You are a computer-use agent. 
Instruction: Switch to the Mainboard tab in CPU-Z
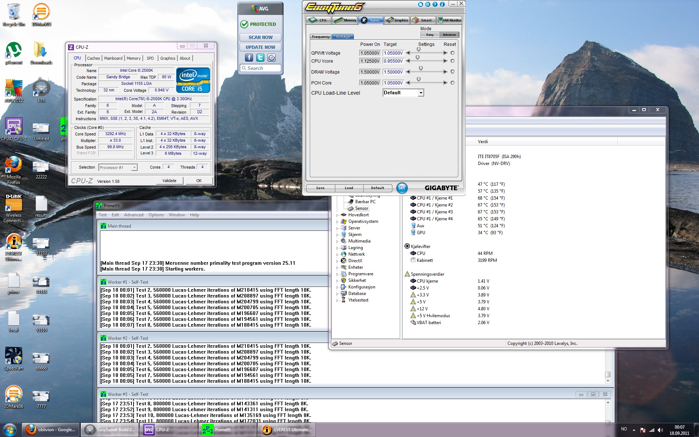pyautogui.click(x=113, y=58)
